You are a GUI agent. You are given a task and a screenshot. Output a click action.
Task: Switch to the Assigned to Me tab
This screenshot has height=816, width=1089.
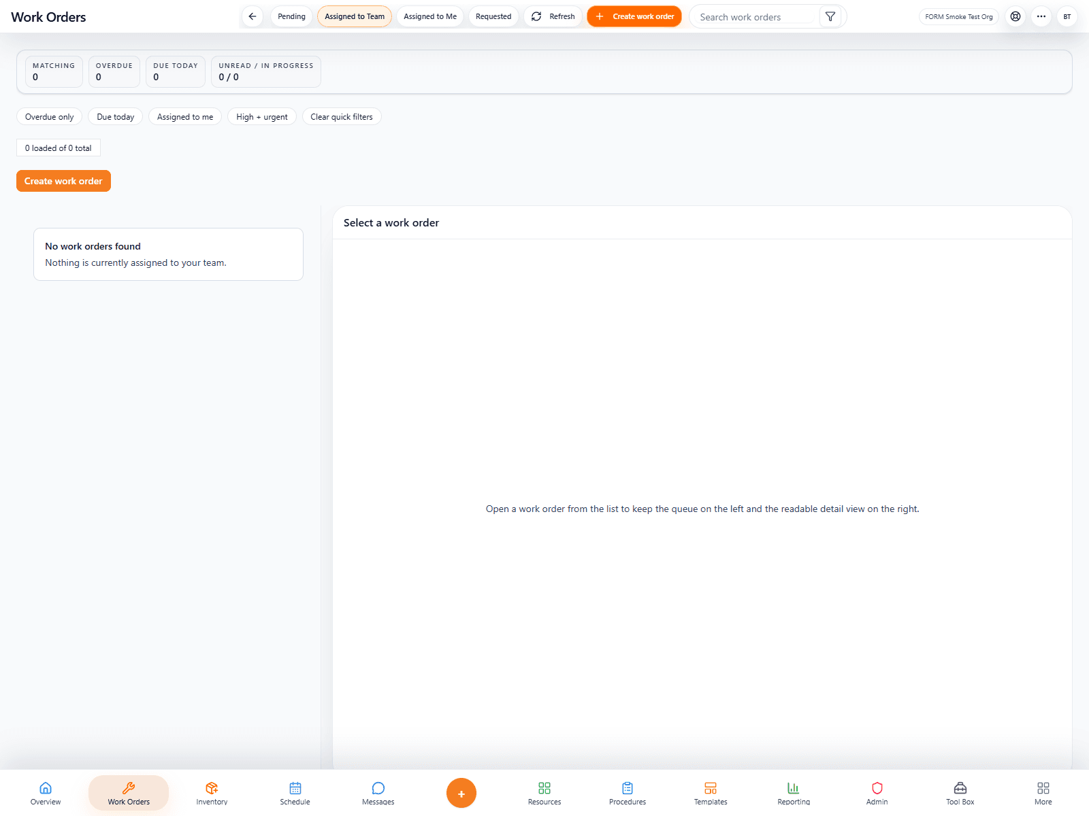tap(430, 16)
